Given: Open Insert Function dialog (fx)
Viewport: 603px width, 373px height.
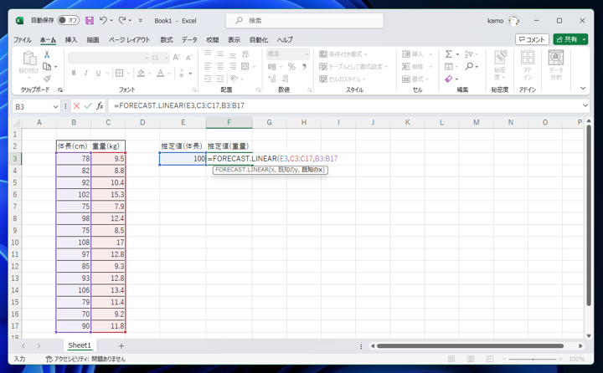Looking at the screenshot, I should pos(100,106).
